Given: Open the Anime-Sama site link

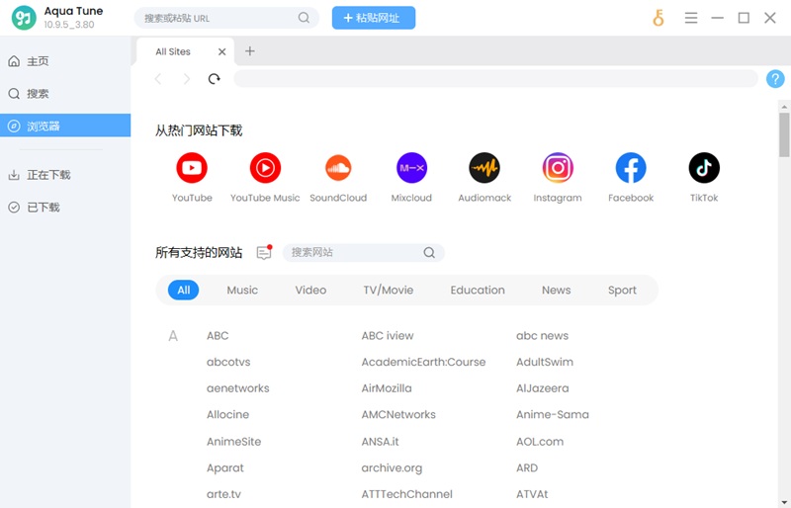Looking at the screenshot, I should coord(553,414).
